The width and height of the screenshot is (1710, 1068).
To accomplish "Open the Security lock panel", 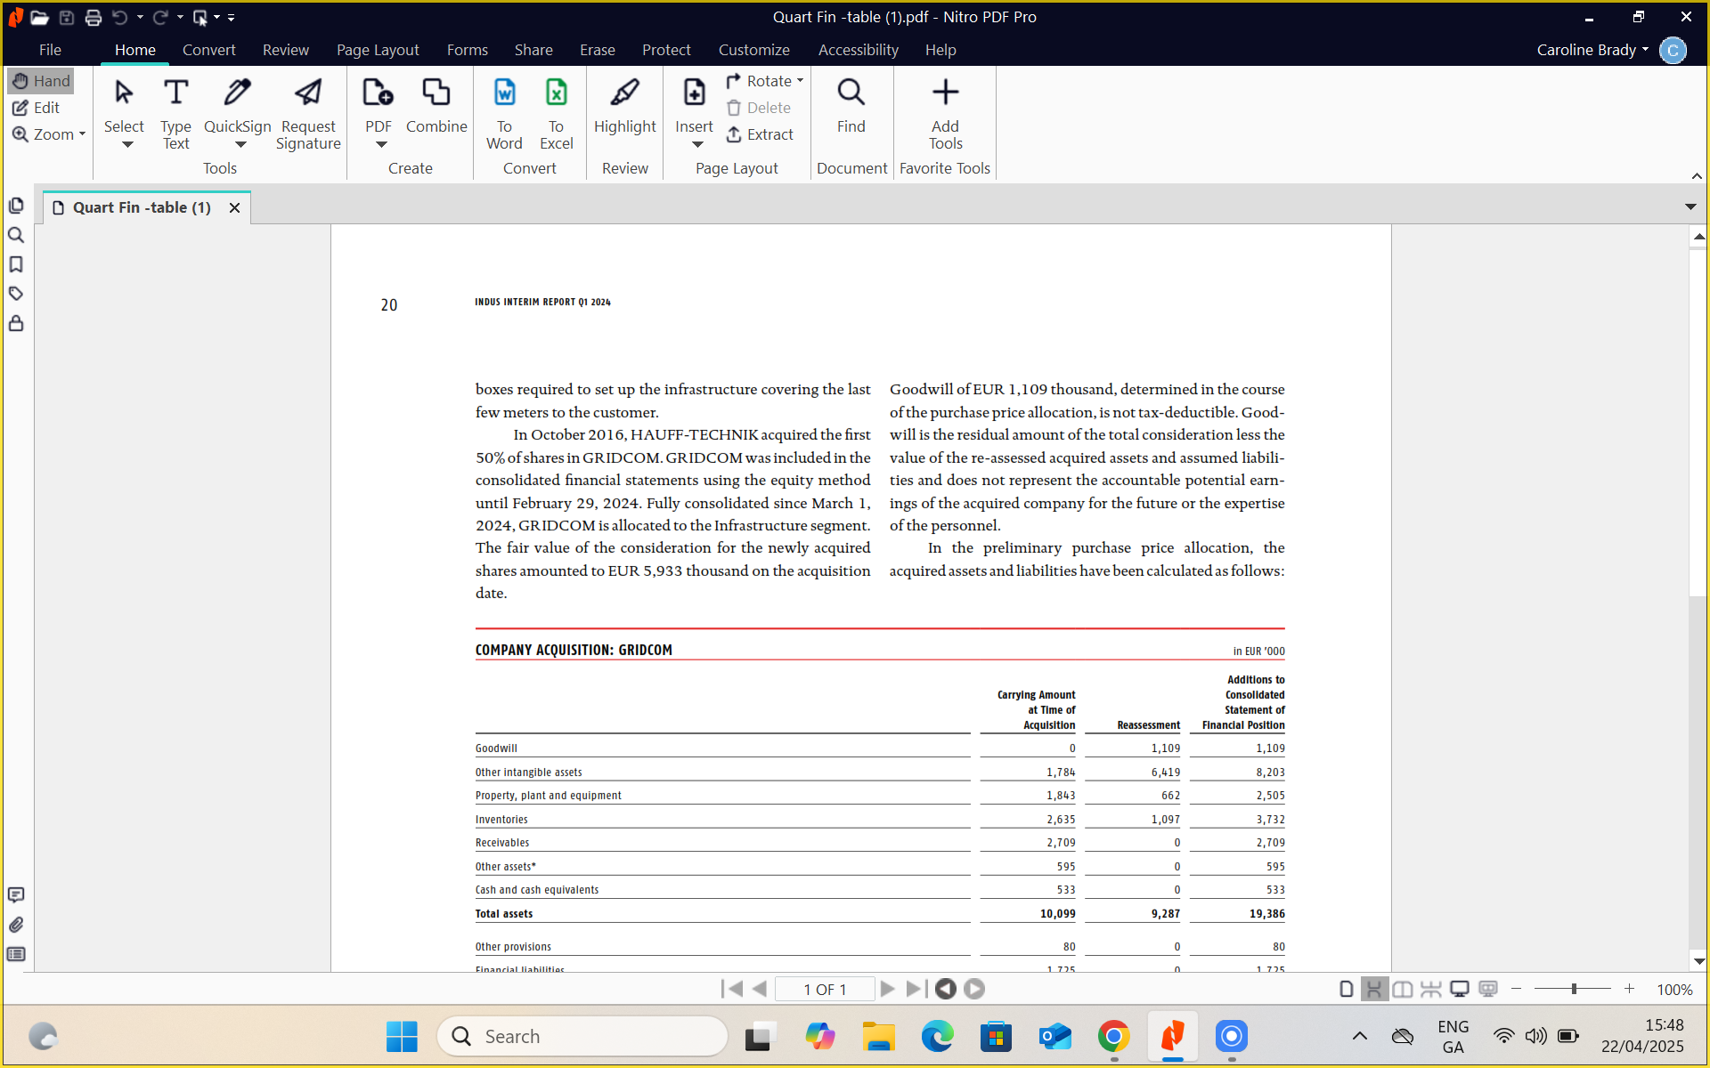I will click(x=16, y=323).
